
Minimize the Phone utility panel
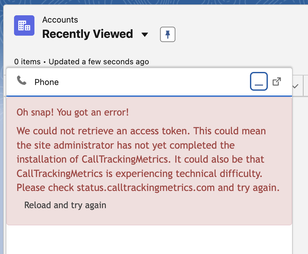click(x=259, y=81)
